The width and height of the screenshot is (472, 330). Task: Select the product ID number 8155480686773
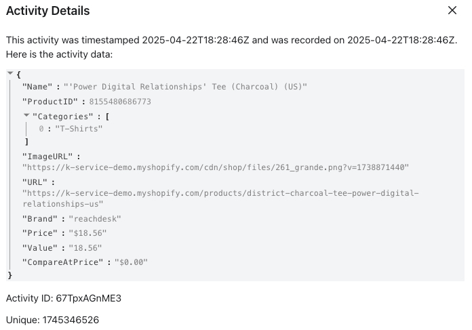[x=120, y=102]
